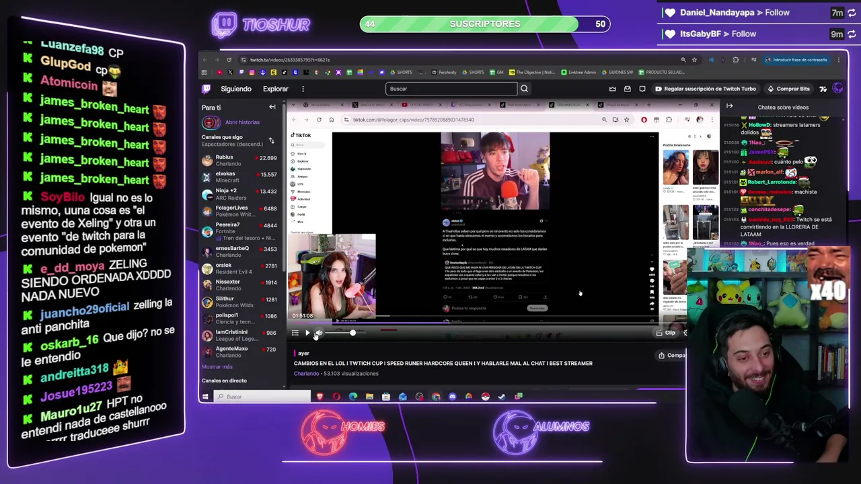This screenshot has width=861, height=484.
Task: Open the Brave browser taskbar icon
Action: click(x=320, y=397)
